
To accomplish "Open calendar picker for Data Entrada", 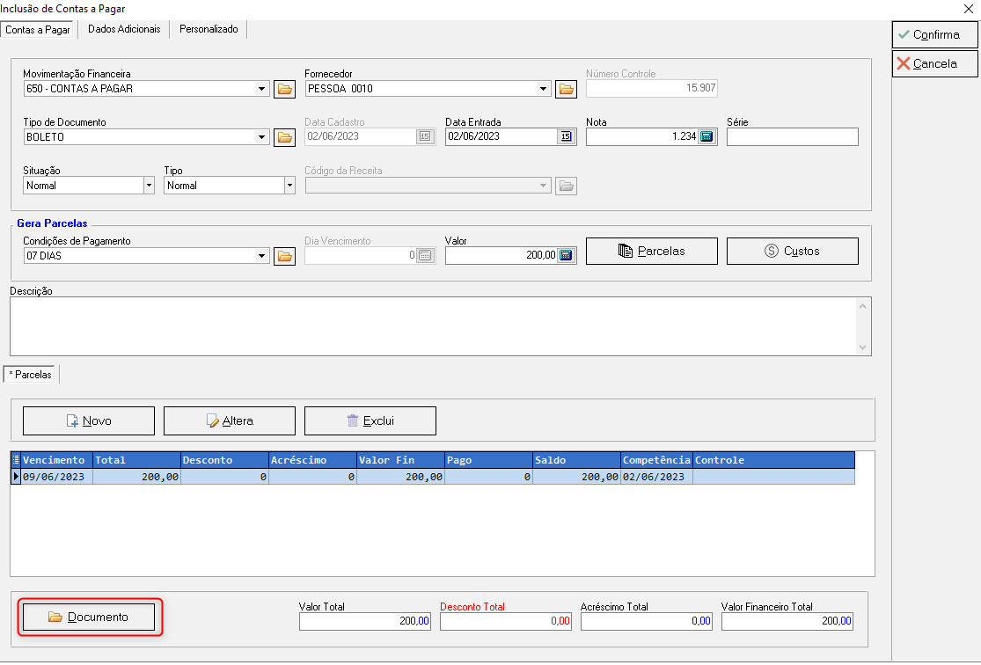I will pyautogui.click(x=566, y=136).
